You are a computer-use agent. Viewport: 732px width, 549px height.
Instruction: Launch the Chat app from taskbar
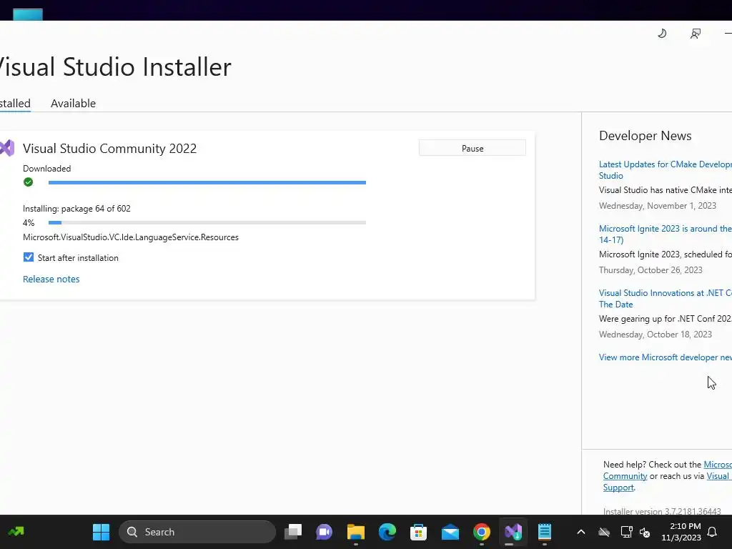click(325, 532)
